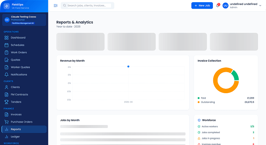This screenshot has width=266, height=145.
Task: Click the Ledger bar chart icon
Action: [x=7, y=137]
